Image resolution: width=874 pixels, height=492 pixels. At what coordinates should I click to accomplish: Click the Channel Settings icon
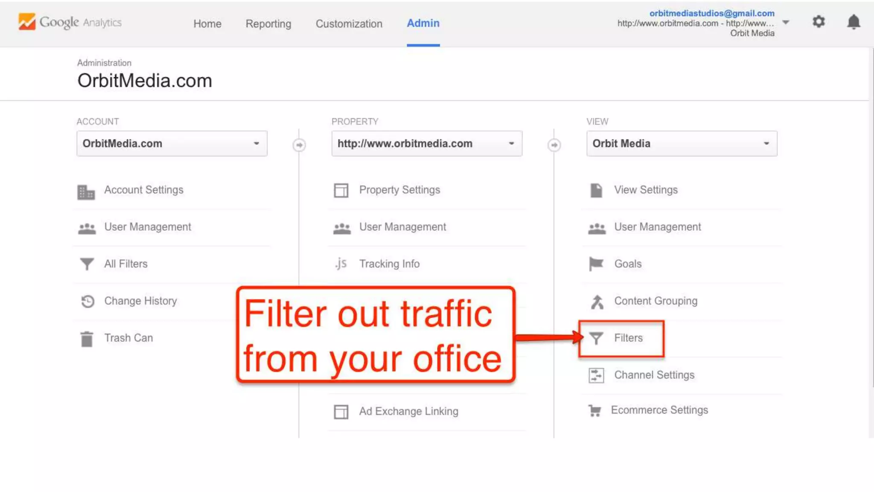pos(596,375)
